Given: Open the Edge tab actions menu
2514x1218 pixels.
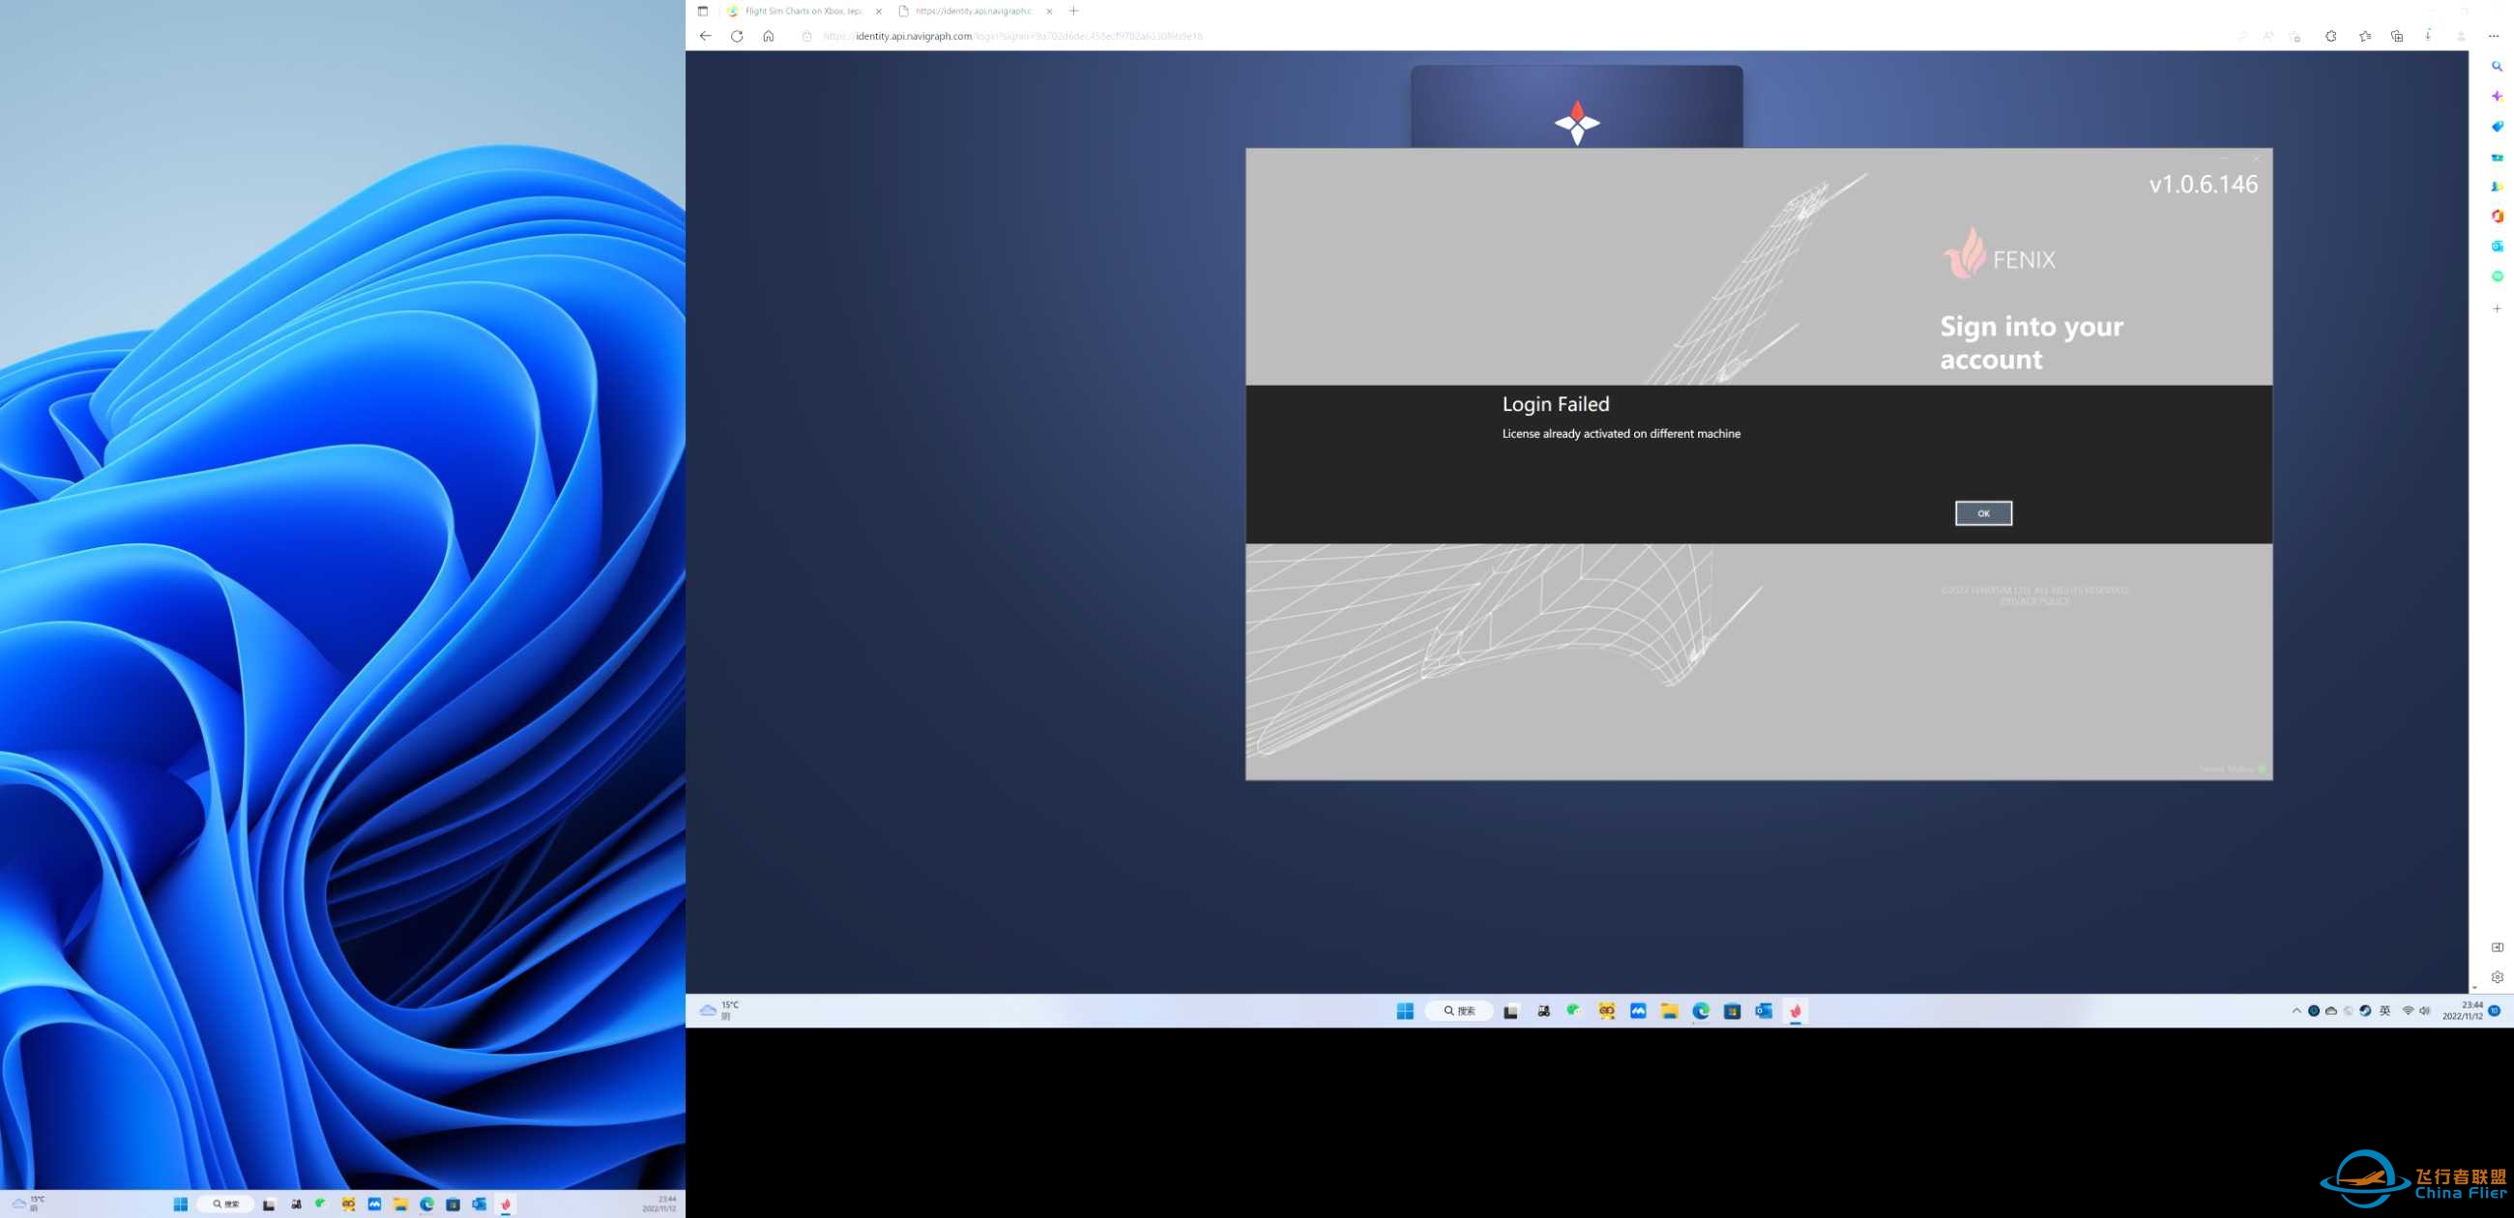Looking at the screenshot, I should (703, 11).
